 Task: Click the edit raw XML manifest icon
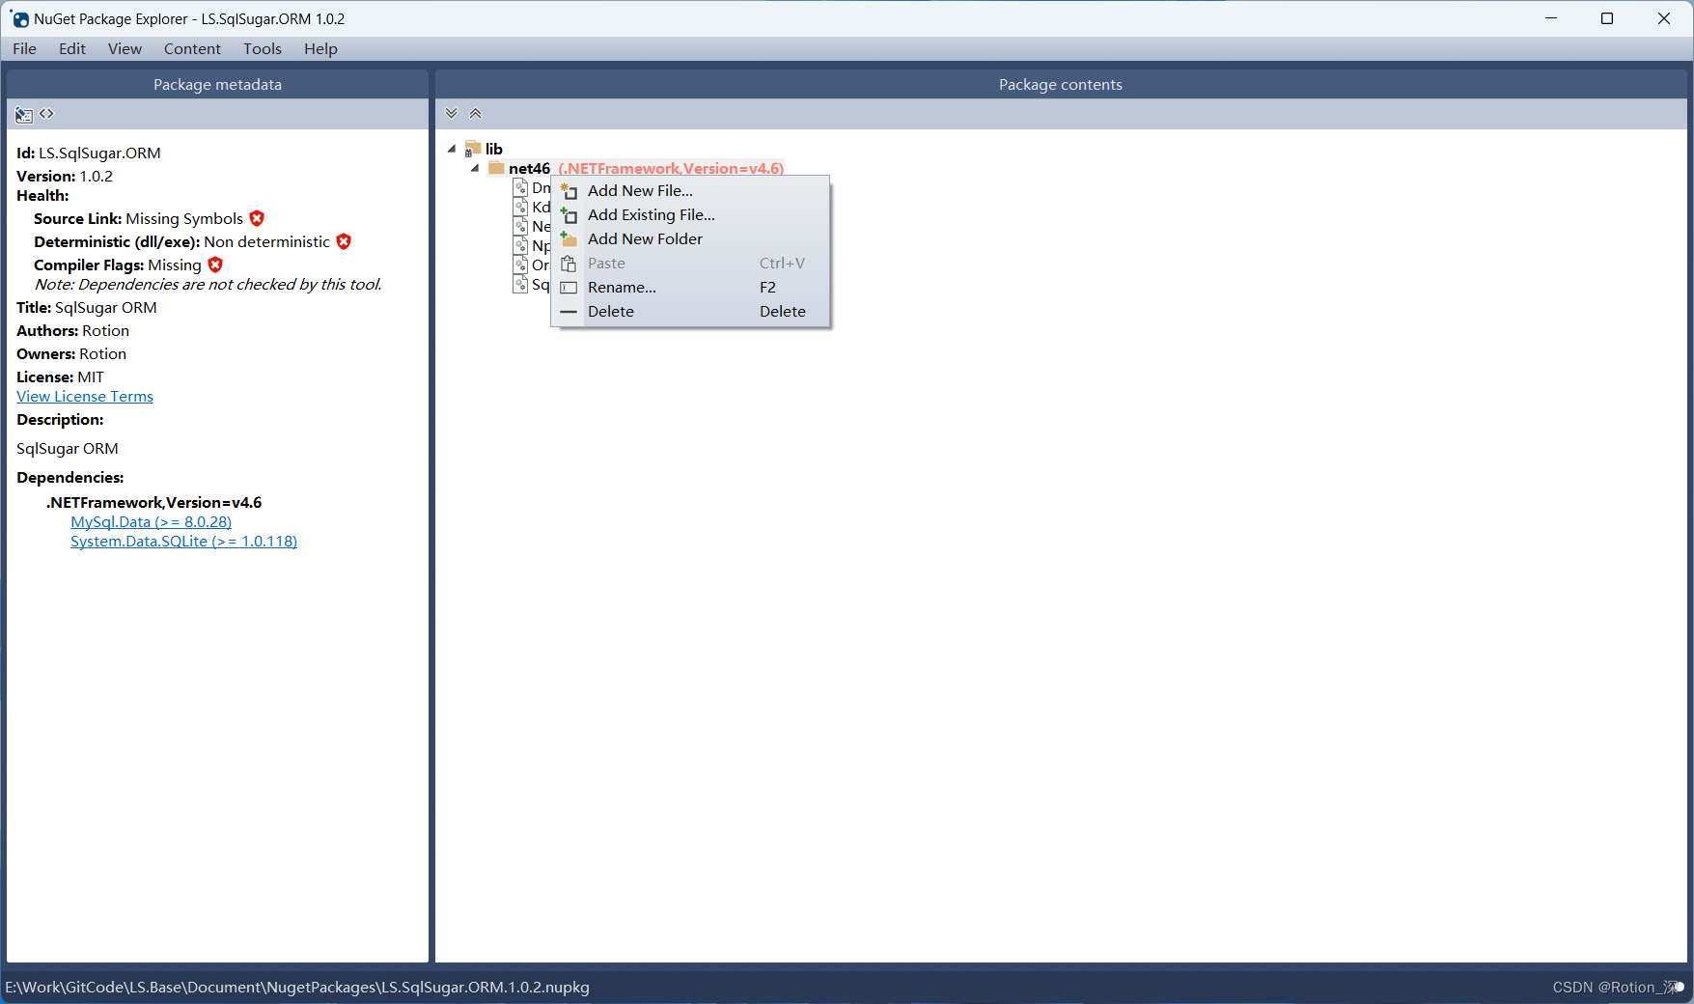46,114
